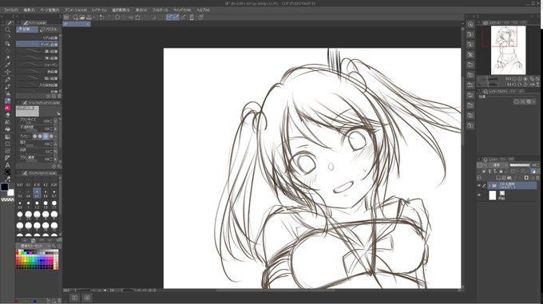Open the save options dropdown arrow in command bar

(94, 17)
